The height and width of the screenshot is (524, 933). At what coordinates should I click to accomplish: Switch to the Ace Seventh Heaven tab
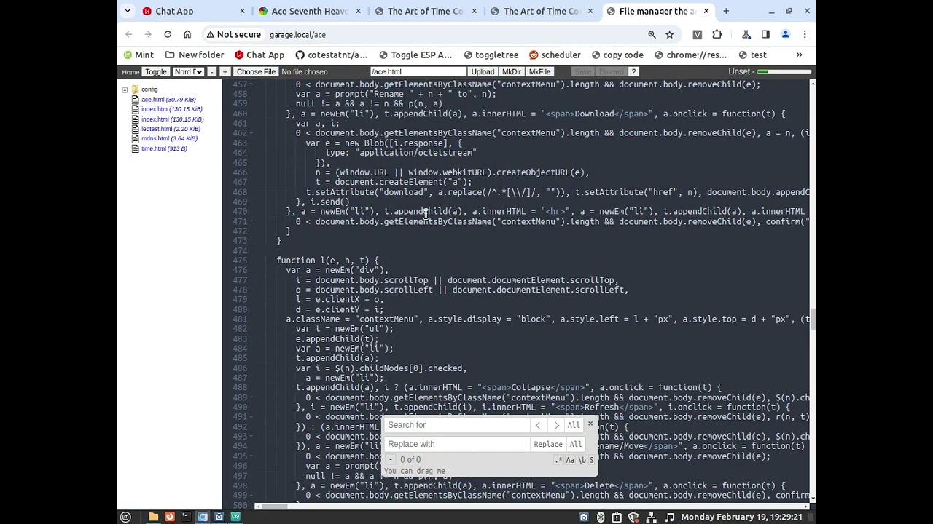pyautogui.click(x=309, y=11)
